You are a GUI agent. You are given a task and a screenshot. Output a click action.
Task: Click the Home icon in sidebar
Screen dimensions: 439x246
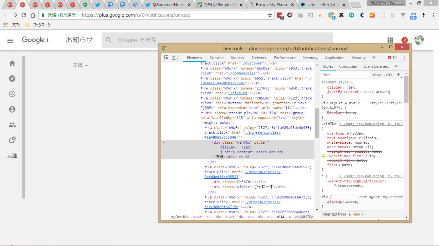pyautogui.click(x=12, y=63)
